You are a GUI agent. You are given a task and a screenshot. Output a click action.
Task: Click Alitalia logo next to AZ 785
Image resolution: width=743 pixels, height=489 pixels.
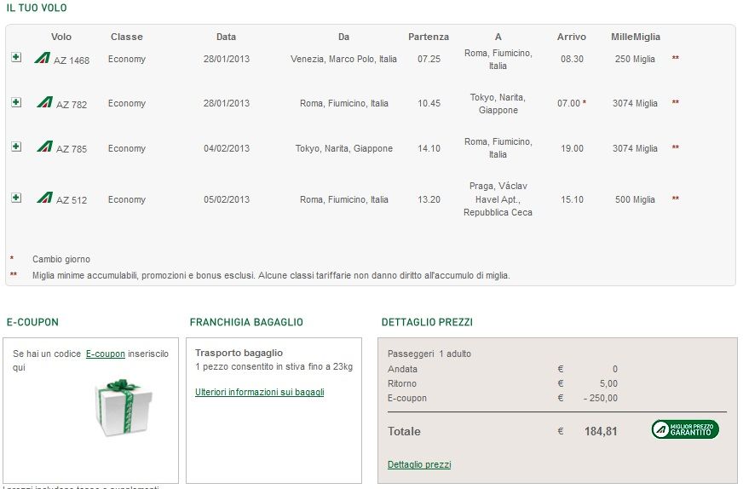[45, 146]
